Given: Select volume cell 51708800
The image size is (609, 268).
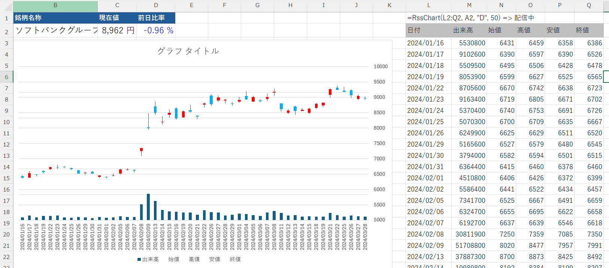Looking at the screenshot, I should point(469,246).
